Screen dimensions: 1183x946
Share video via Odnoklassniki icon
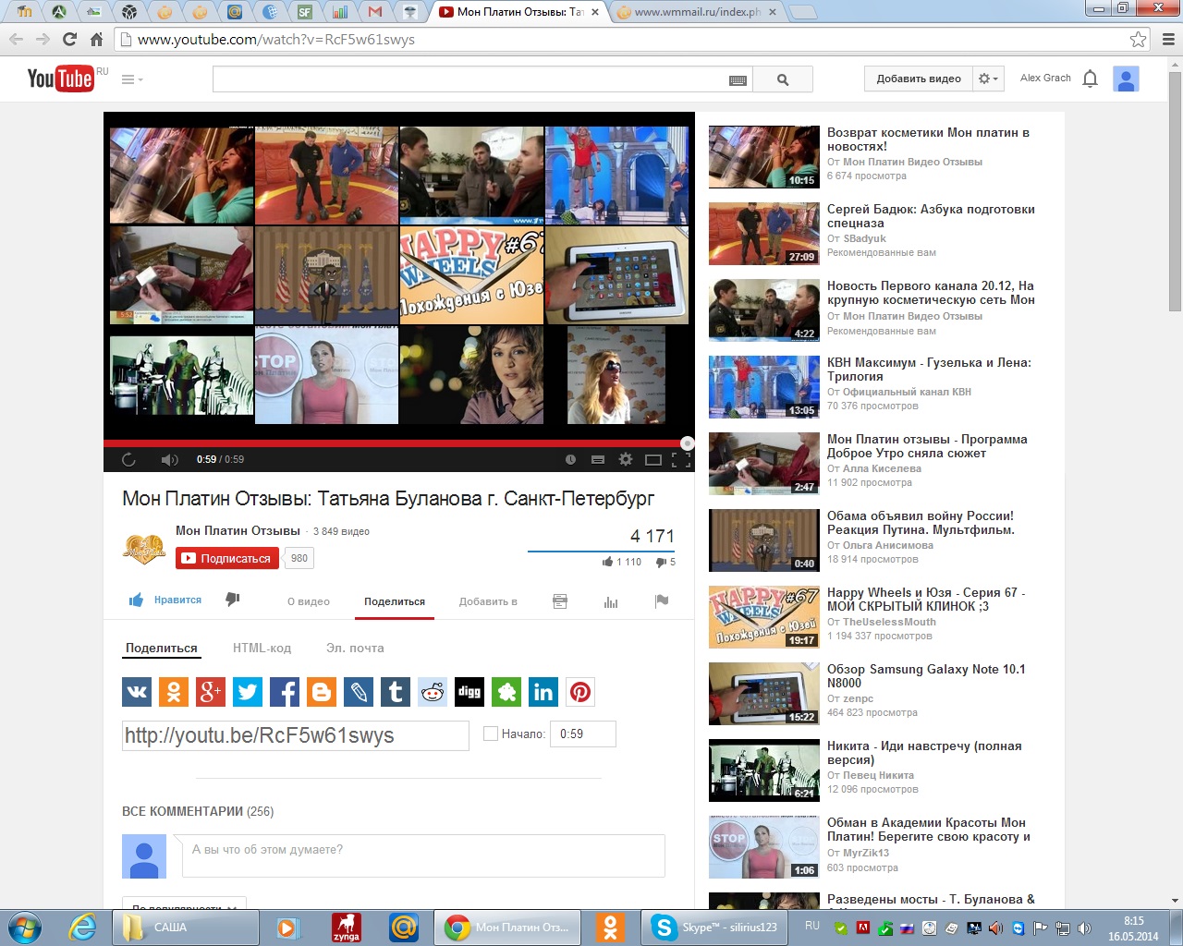click(x=174, y=692)
